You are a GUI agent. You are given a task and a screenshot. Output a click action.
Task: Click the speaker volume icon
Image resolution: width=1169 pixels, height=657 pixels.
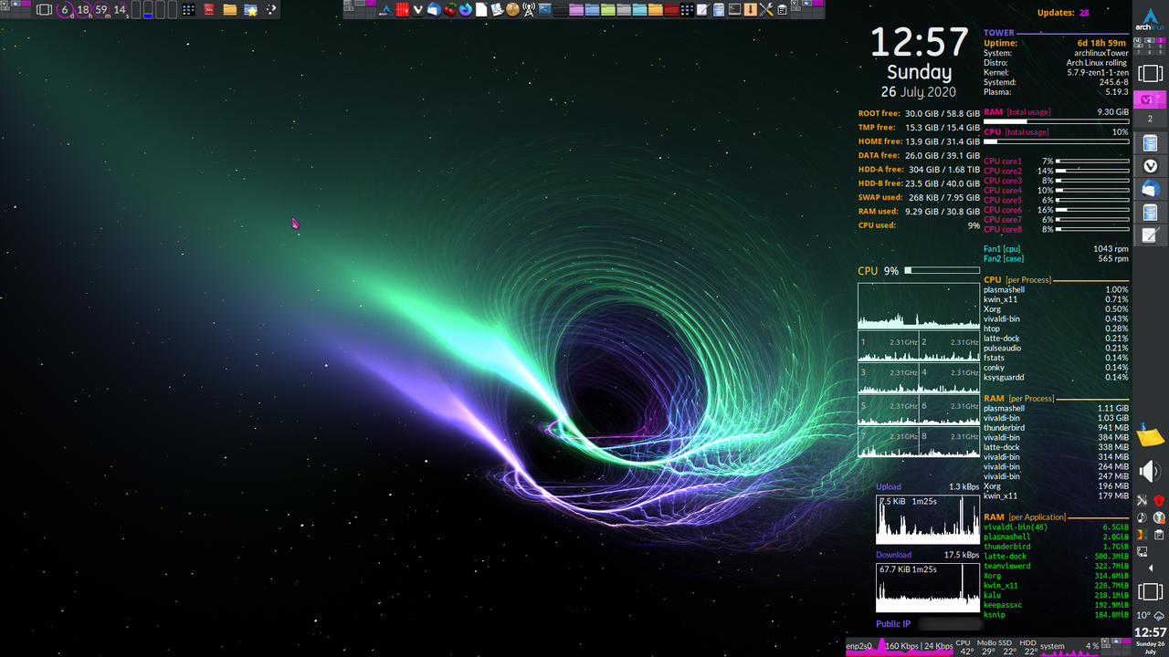click(x=1150, y=472)
